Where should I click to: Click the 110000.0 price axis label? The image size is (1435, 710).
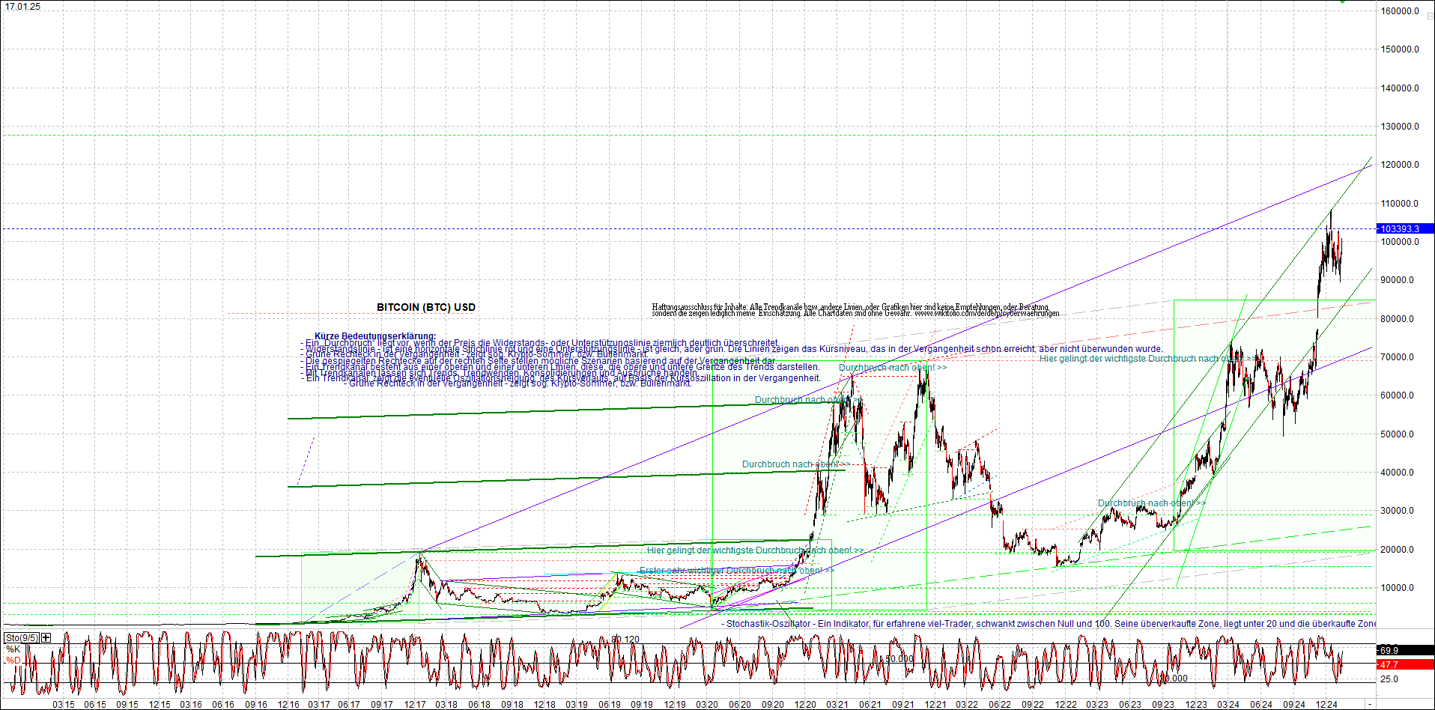(1400, 204)
